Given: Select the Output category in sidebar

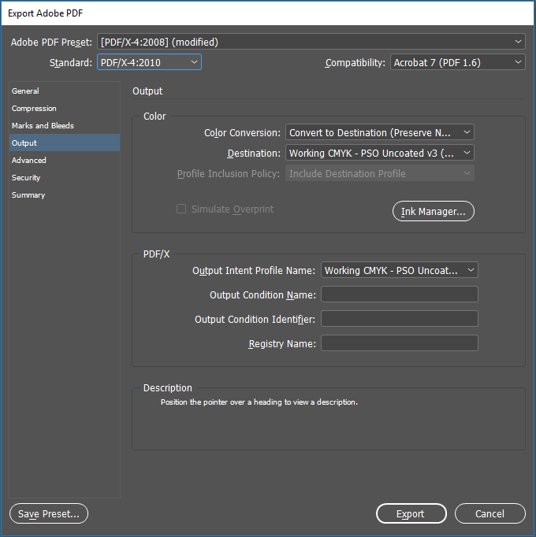Looking at the screenshot, I should pyautogui.click(x=24, y=143).
